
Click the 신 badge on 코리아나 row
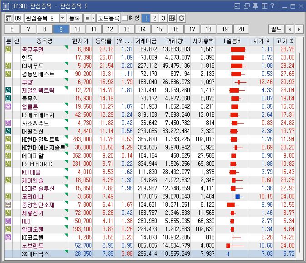coord(8,197)
